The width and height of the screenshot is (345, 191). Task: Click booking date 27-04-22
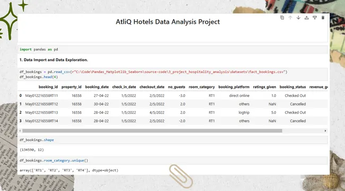coord(101,96)
